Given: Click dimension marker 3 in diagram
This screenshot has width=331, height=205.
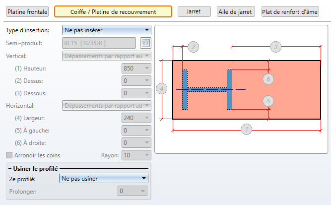Looking at the screenshot, I should coord(276,47).
